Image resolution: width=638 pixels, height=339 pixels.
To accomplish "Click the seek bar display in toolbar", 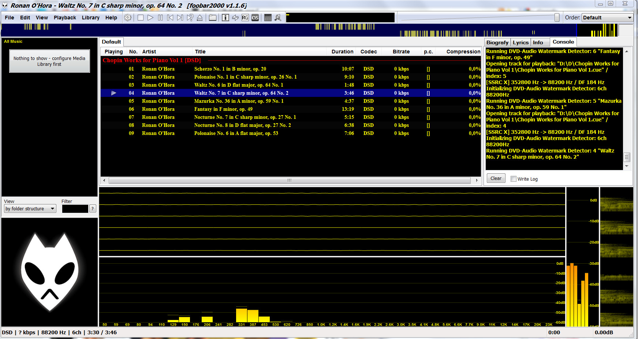I will [340, 18].
